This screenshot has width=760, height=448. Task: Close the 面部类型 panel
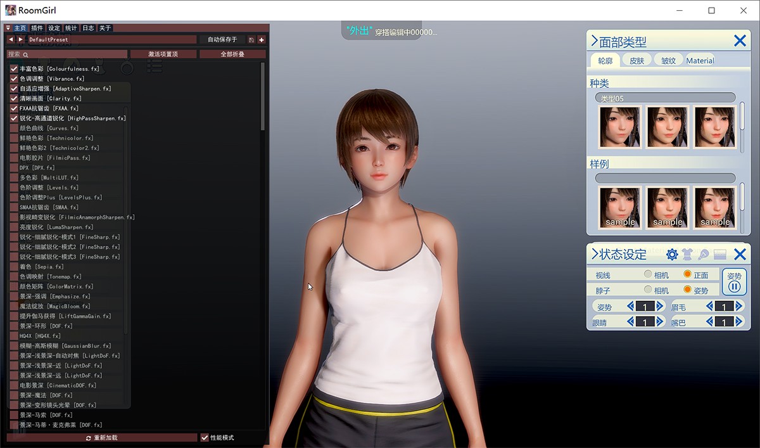(739, 41)
